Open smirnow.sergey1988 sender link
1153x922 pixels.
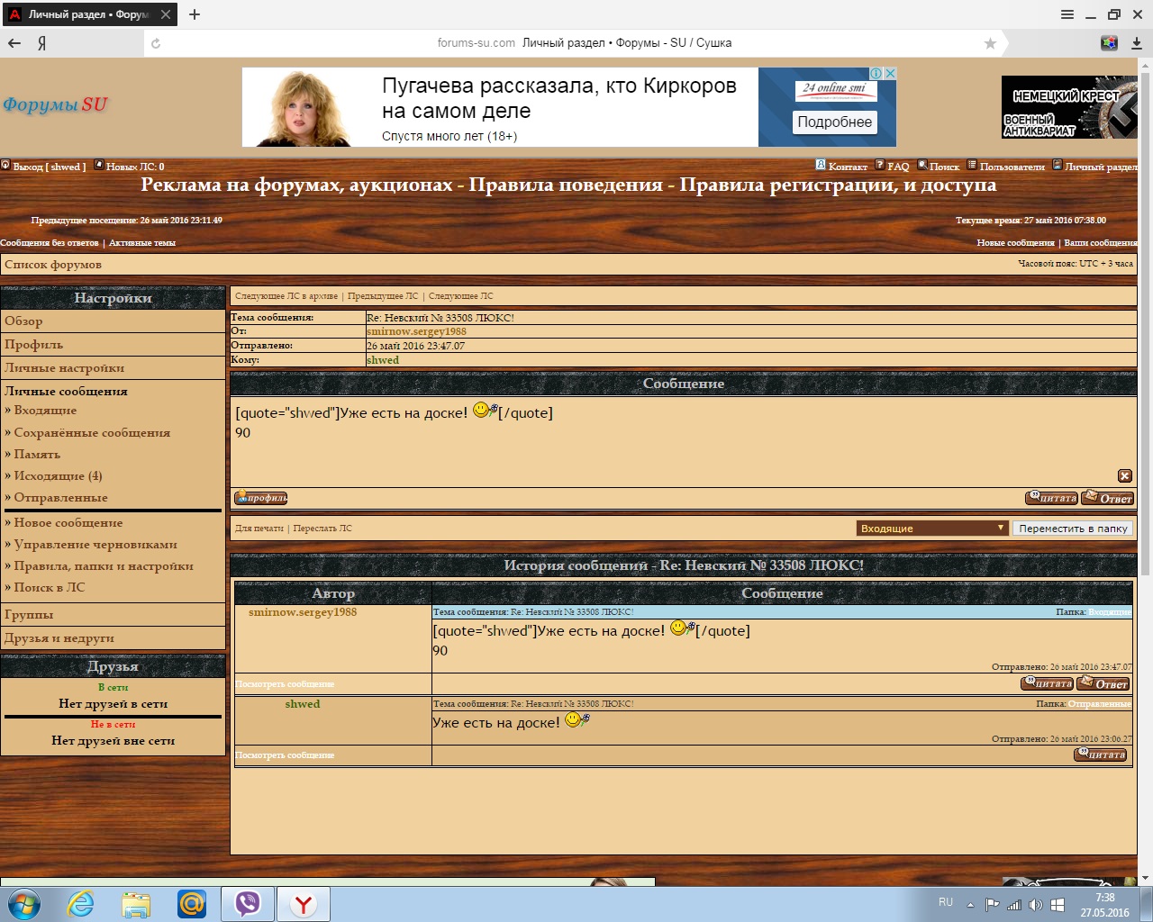tap(416, 331)
